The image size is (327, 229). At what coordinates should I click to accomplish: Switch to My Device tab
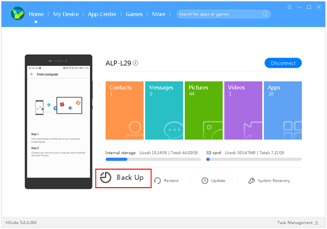pyautogui.click(x=66, y=14)
